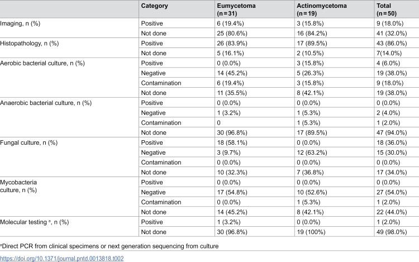This screenshot has height=262, width=419.
Task: Click the Direct PCR footnote text
Action: [109, 246]
